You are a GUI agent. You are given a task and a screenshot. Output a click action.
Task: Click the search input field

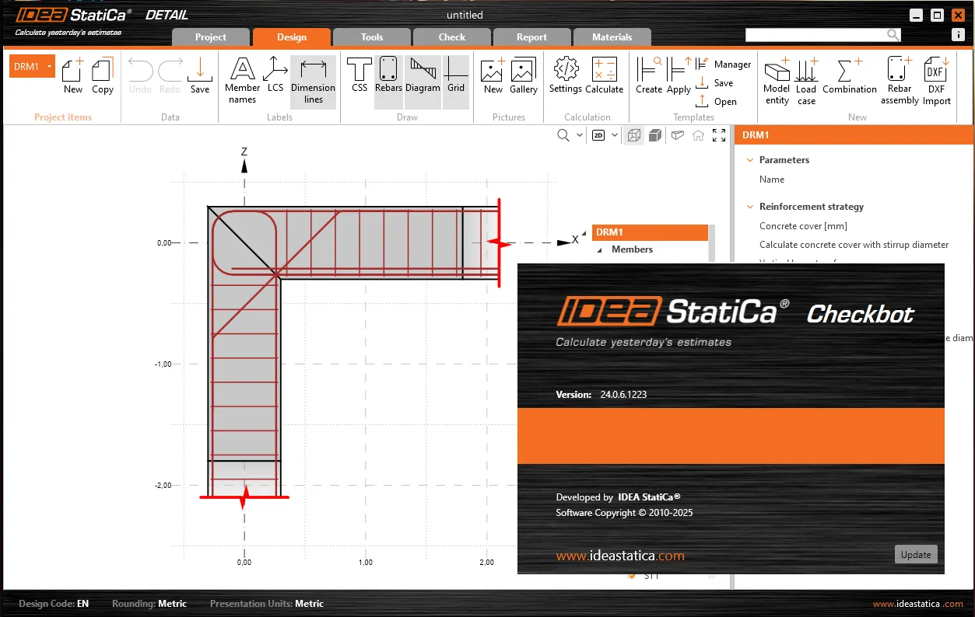[x=815, y=35]
